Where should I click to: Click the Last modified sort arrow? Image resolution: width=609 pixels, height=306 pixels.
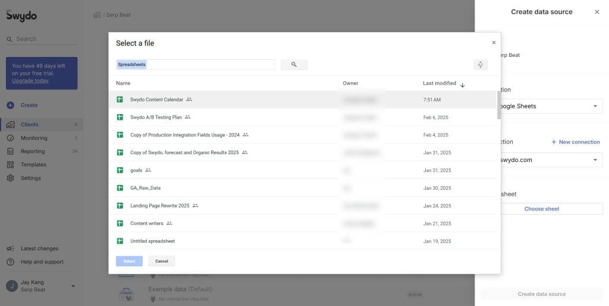tap(462, 85)
